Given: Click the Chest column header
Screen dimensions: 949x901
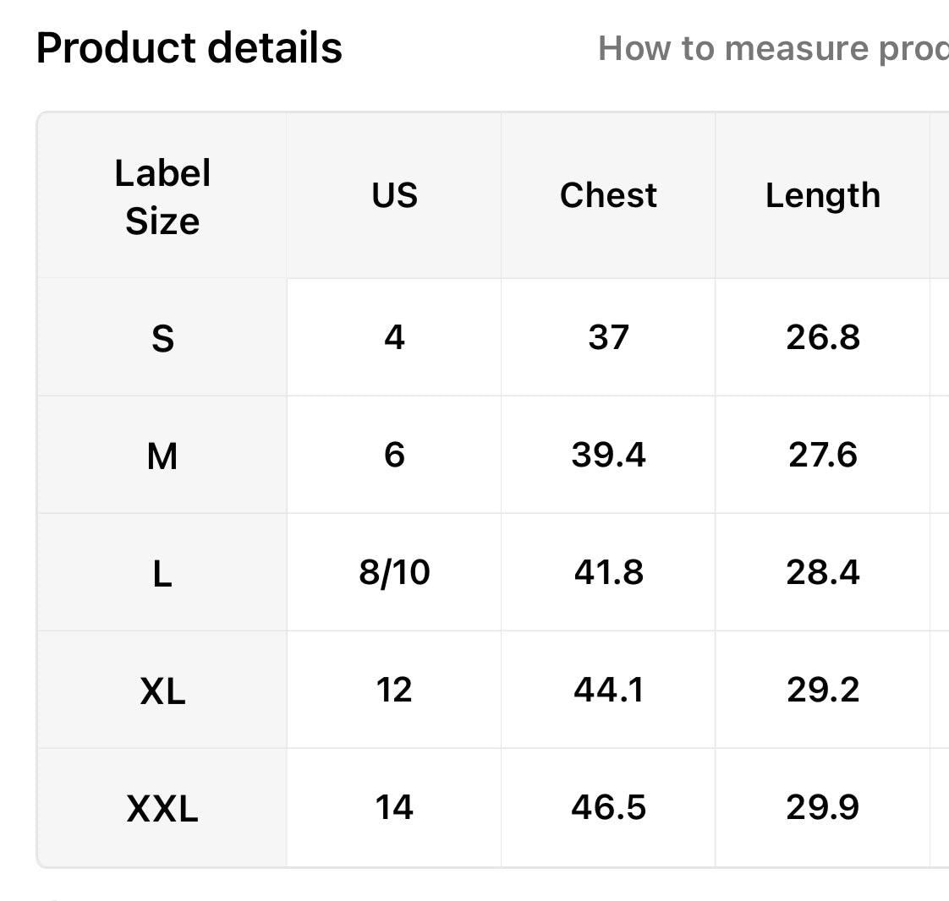Looking at the screenshot, I should [x=608, y=197].
